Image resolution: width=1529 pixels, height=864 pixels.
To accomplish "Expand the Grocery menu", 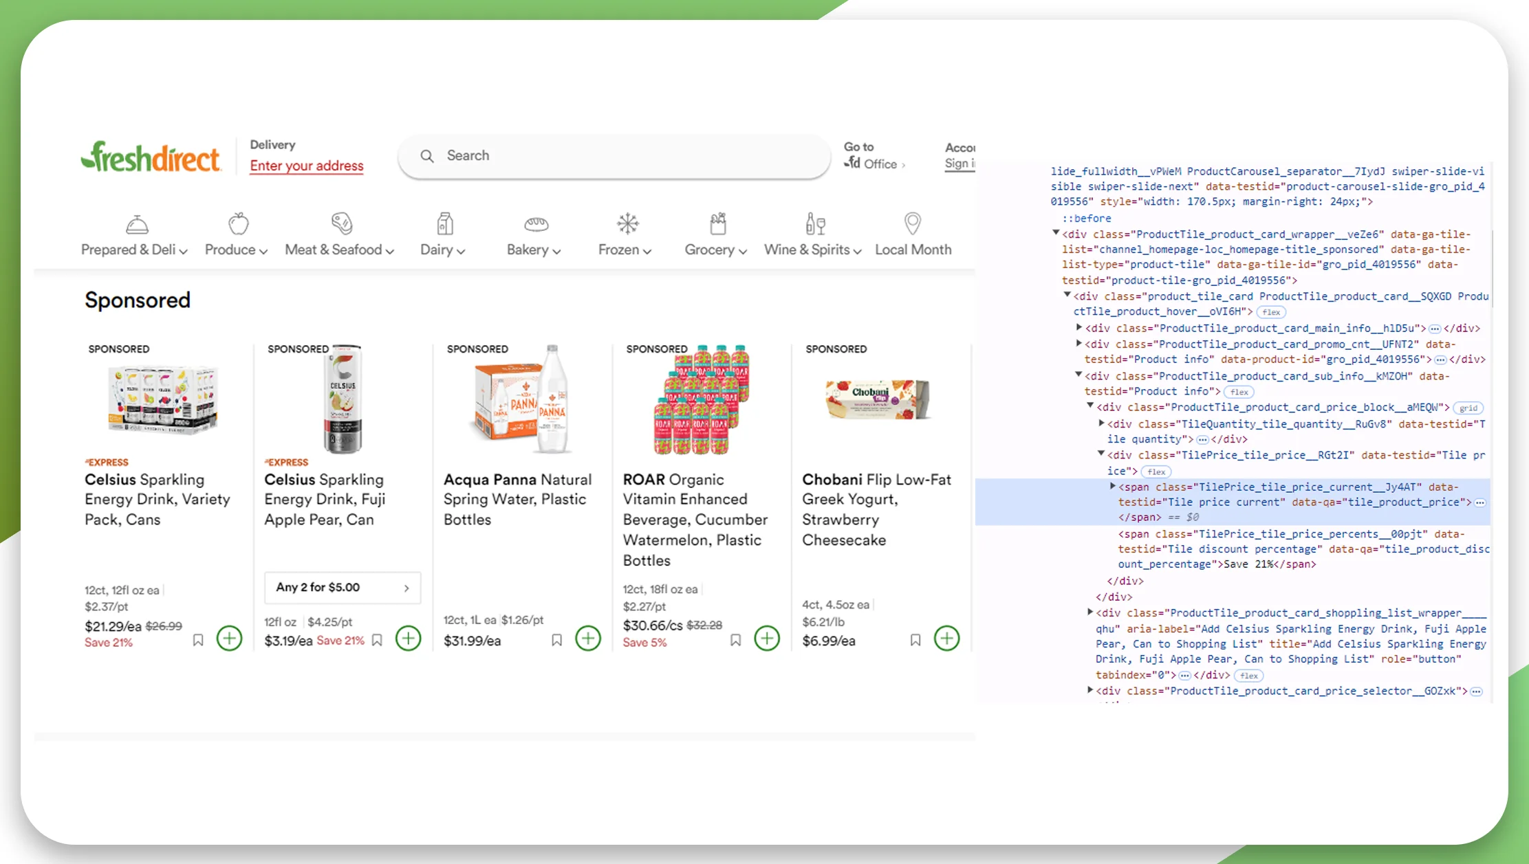I will [715, 250].
